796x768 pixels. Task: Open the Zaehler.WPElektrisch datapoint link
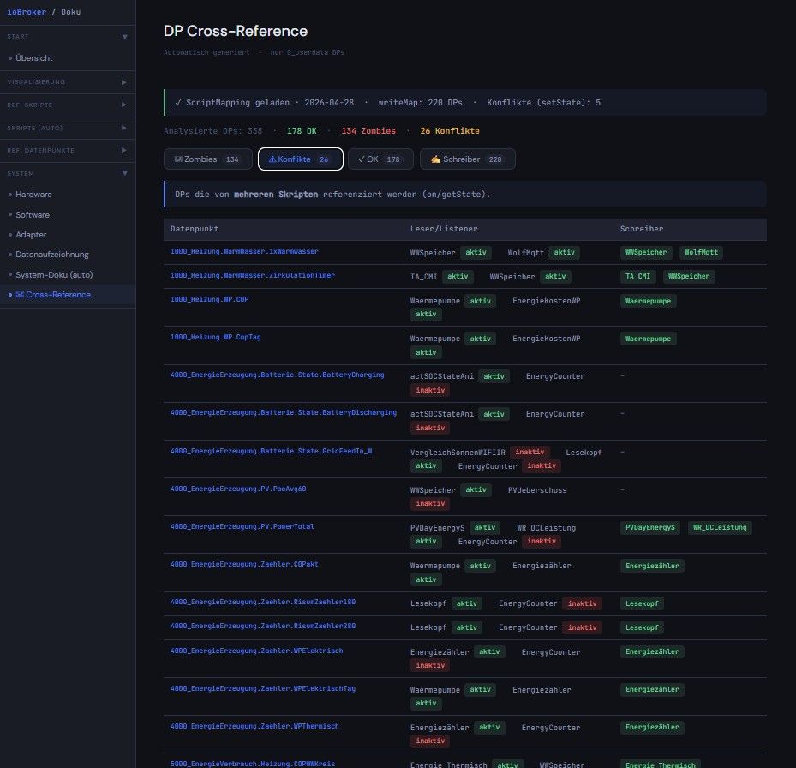(256, 651)
